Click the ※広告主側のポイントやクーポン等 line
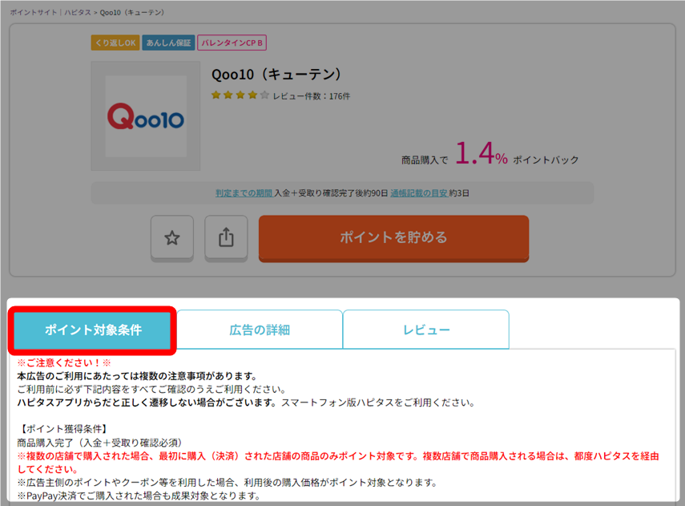This screenshot has height=506, width=685. (x=228, y=483)
